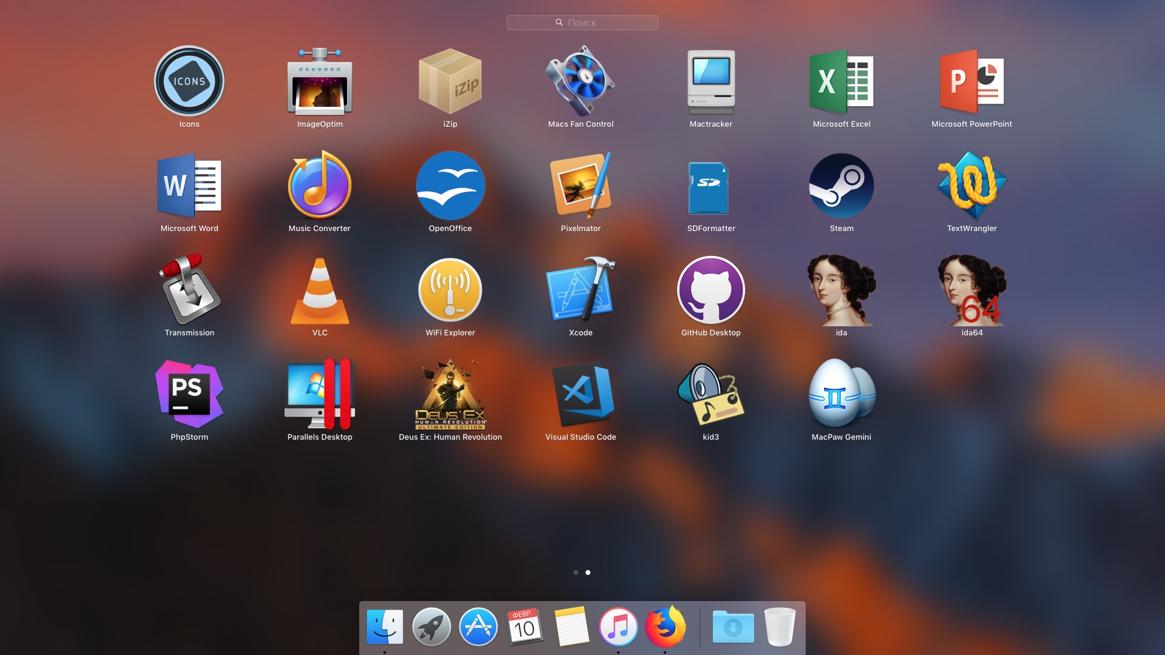Viewport: 1165px width, 655px height.
Task: Open Music Converter app
Action: [320, 186]
